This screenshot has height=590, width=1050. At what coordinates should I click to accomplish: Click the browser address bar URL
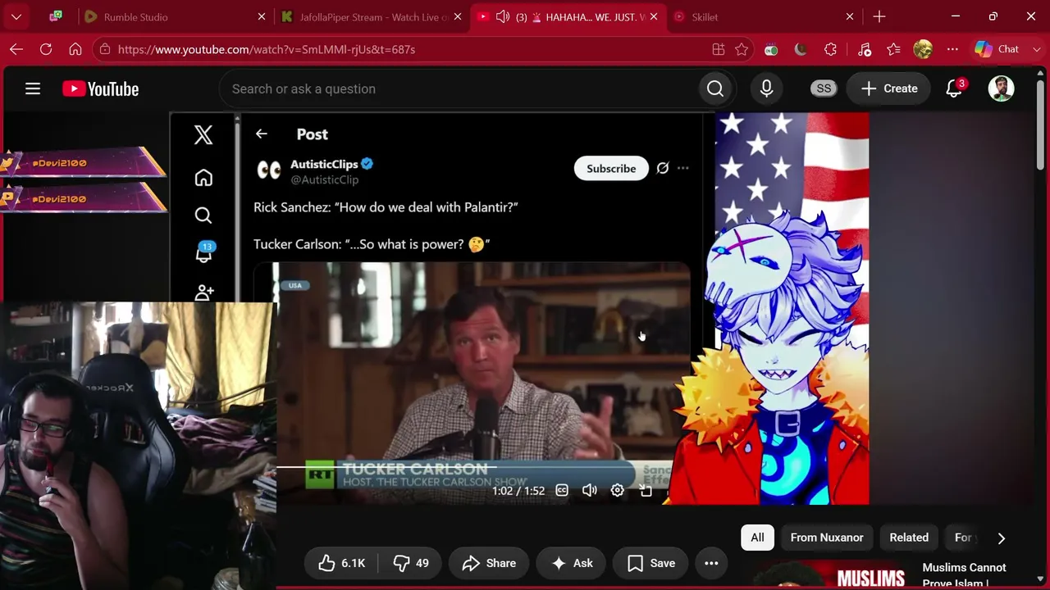pyautogui.click(x=267, y=49)
